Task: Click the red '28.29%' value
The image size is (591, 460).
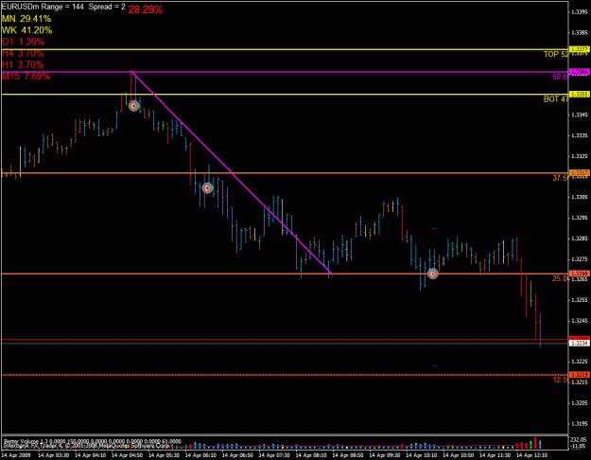Action: click(145, 9)
